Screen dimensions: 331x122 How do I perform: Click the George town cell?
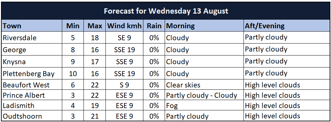tap(32, 50)
